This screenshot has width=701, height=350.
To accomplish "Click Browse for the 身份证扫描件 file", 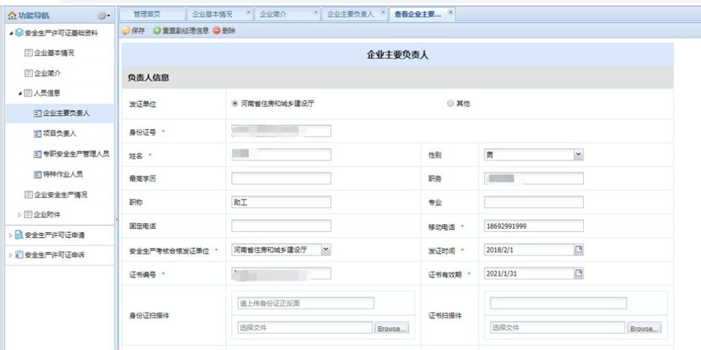I will [x=392, y=328].
